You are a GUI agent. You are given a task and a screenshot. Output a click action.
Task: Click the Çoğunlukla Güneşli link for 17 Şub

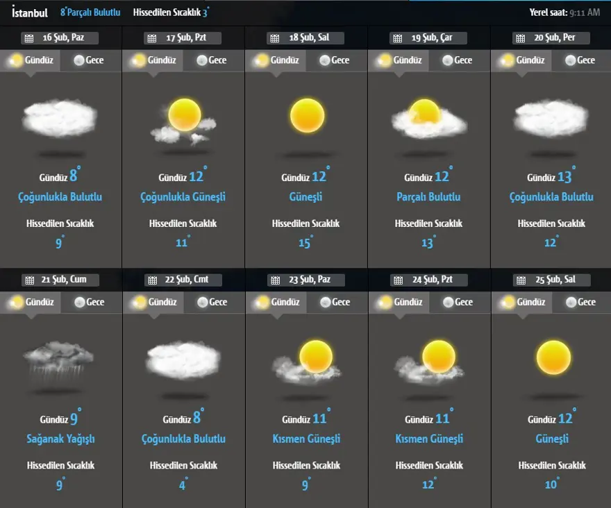[183, 197]
